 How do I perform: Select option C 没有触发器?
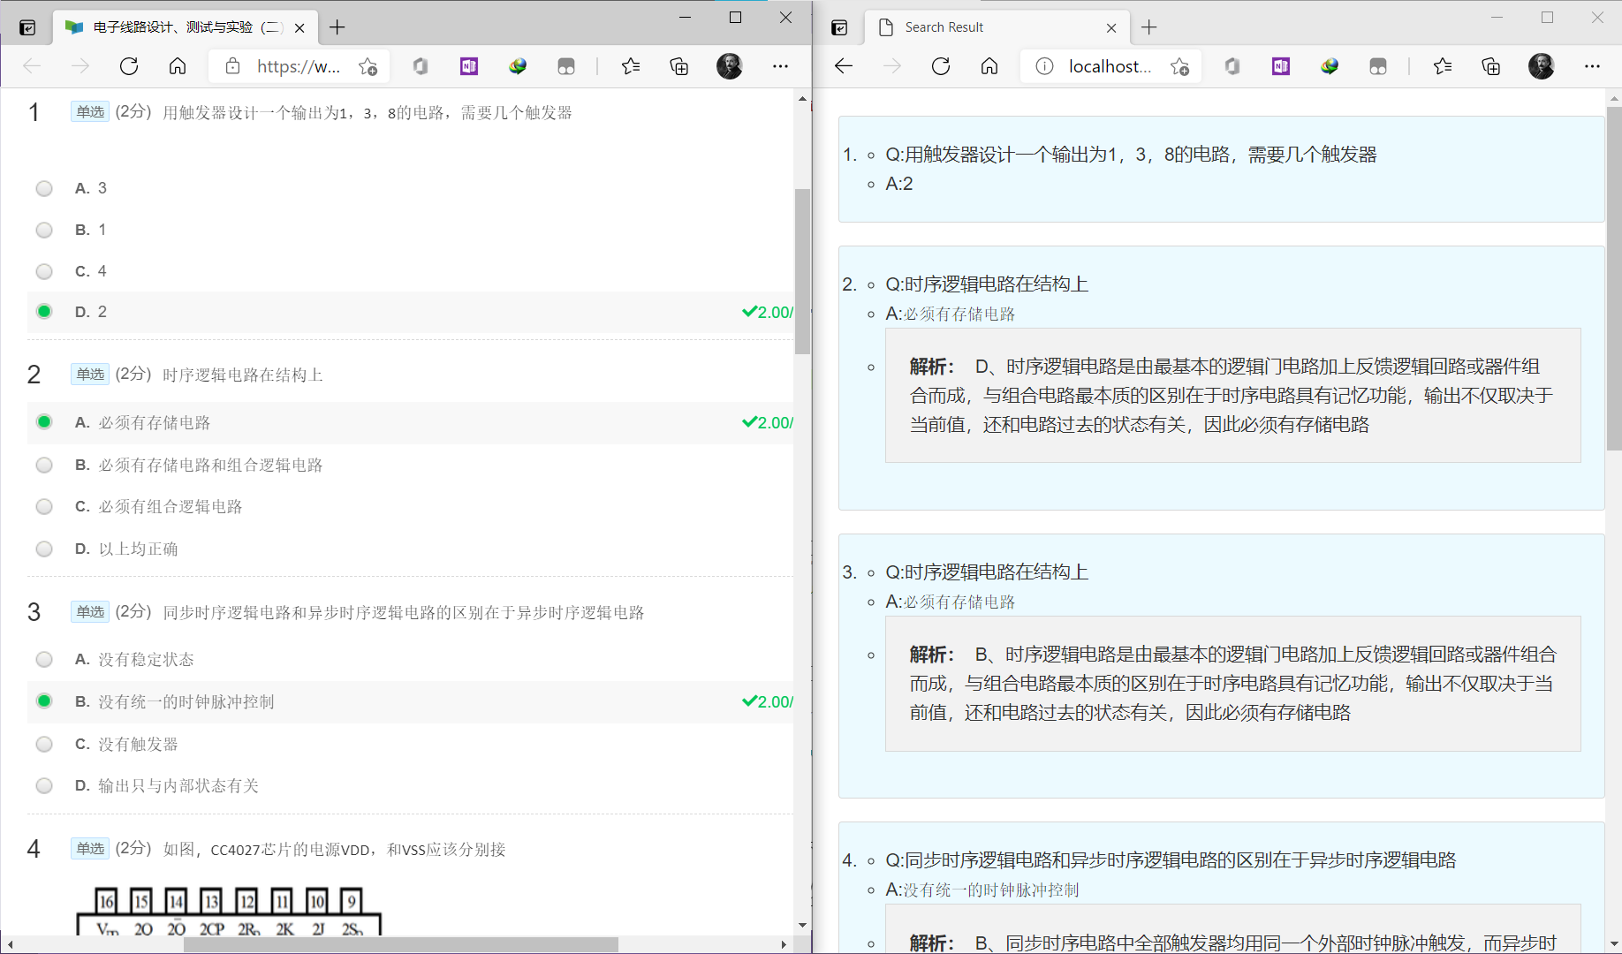tap(44, 744)
